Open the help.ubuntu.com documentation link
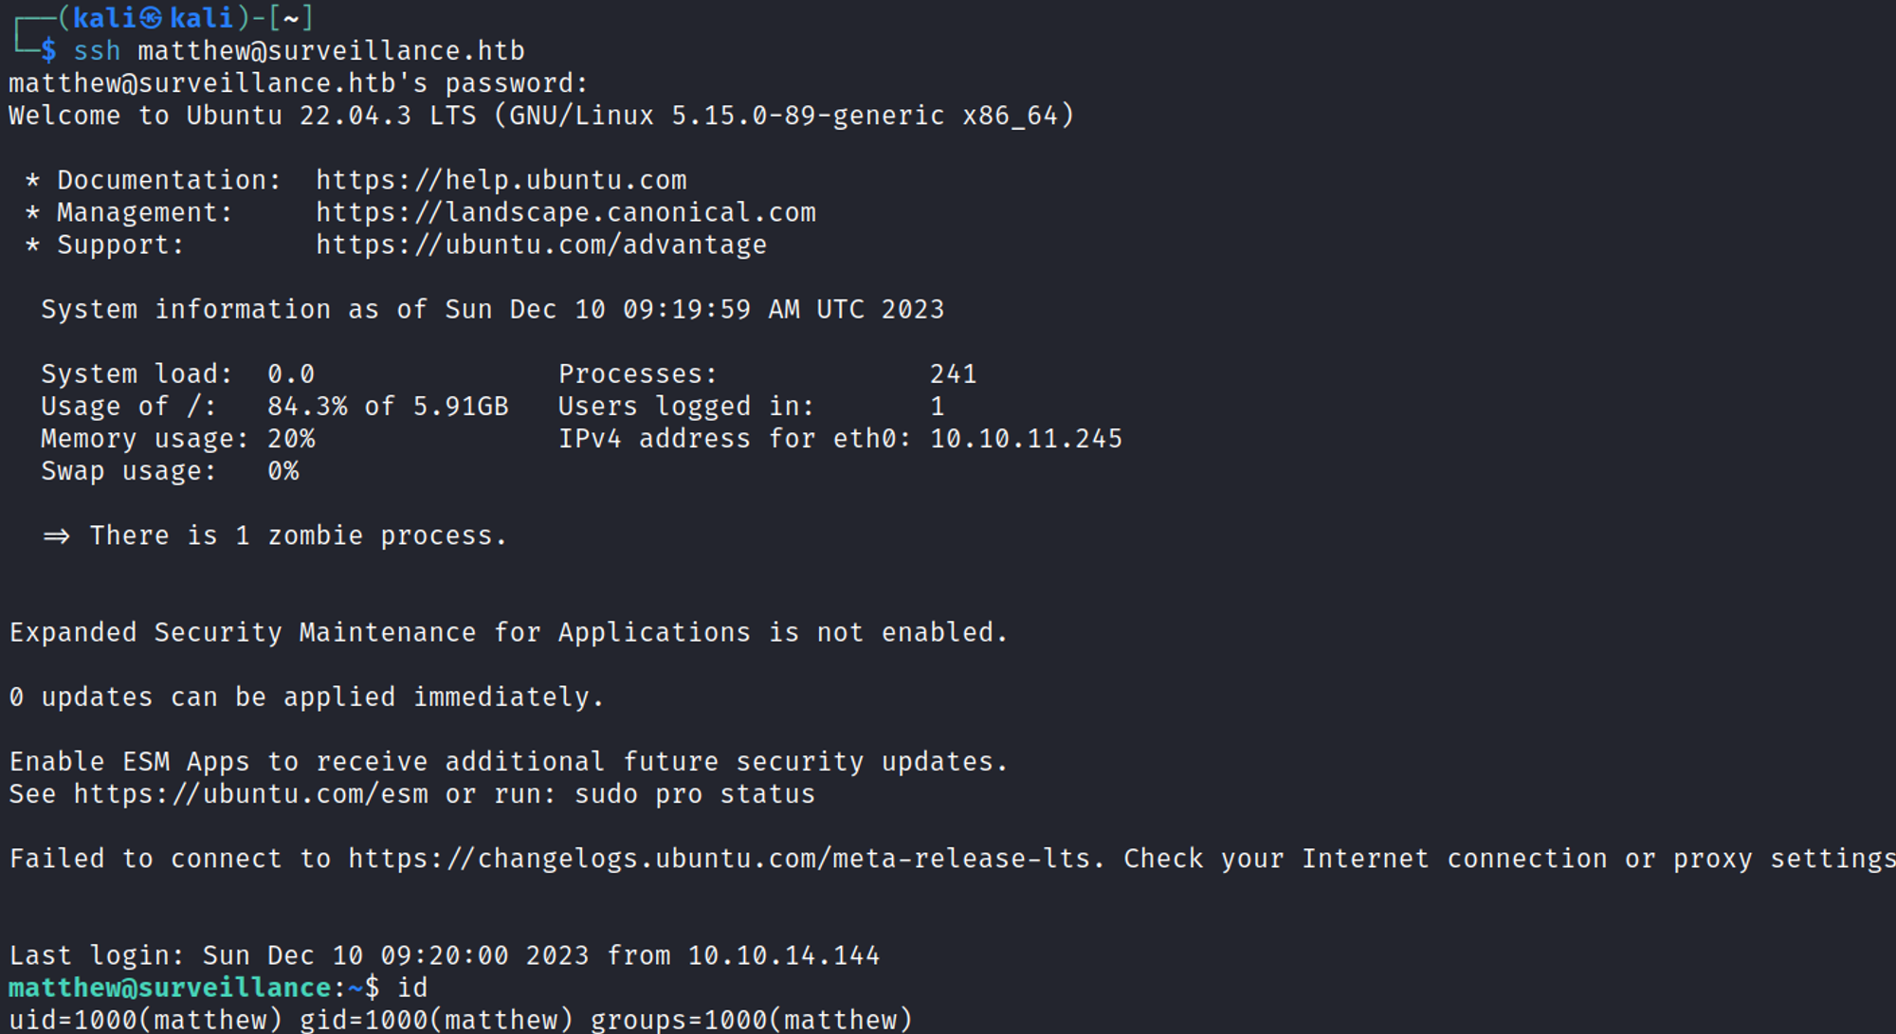This screenshot has height=1034, width=1896. 501,180
